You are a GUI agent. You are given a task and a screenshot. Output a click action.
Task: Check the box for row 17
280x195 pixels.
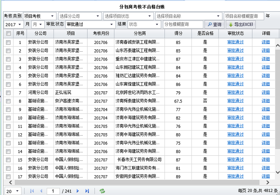click(8, 177)
